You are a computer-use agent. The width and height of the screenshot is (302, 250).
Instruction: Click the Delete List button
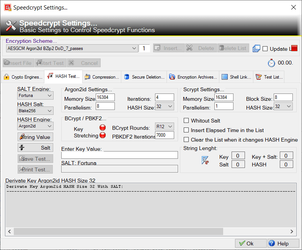[x=233, y=48]
